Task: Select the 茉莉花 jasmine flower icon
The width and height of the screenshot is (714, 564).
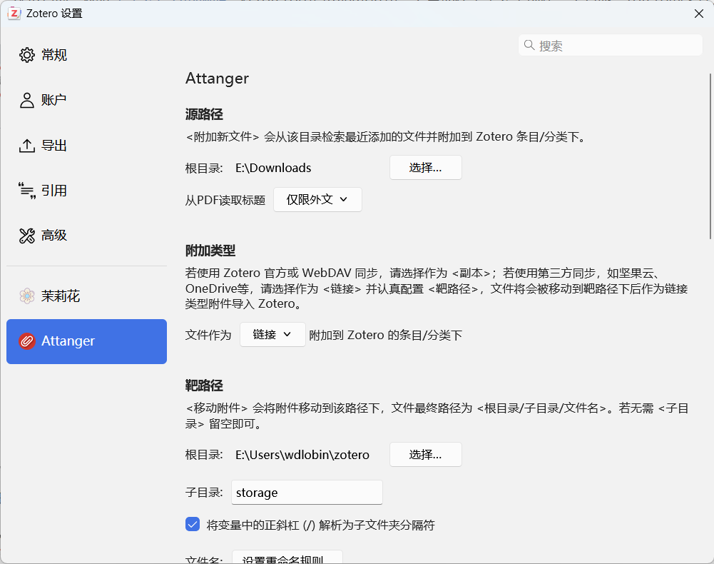Action: click(27, 296)
